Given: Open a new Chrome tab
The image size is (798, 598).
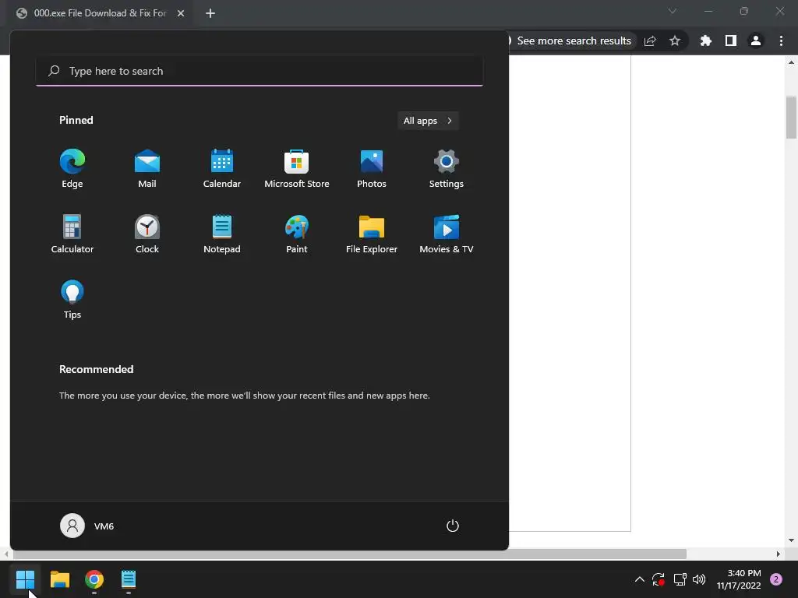Looking at the screenshot, I should [210, 13].
